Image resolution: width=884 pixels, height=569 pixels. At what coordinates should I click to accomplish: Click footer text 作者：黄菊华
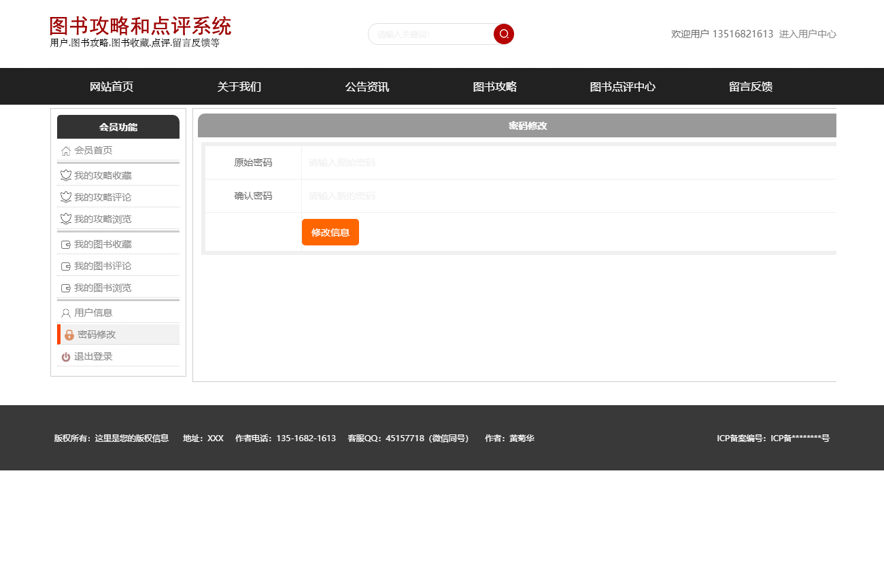[509, 438]
